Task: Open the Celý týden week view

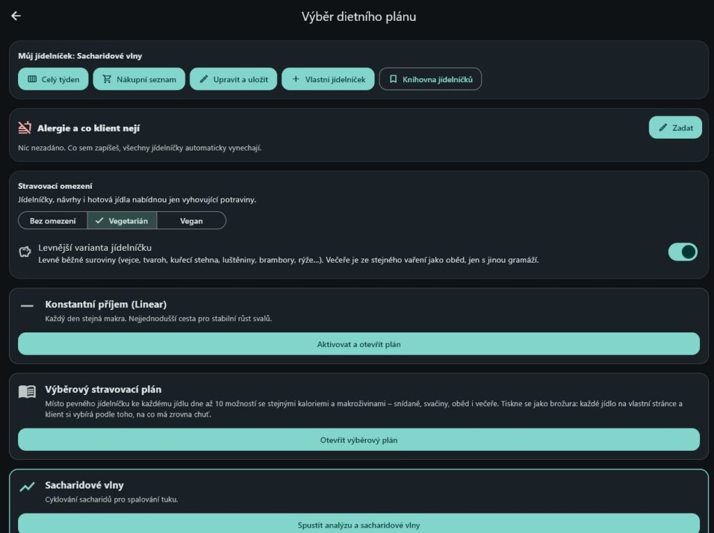Action: click(x=53, y=79)
